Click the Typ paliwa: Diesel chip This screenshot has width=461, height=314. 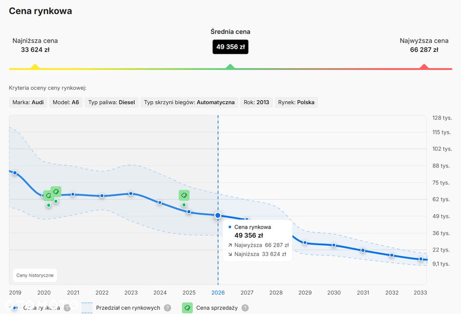pyautogui.click(x=112, y=102)
